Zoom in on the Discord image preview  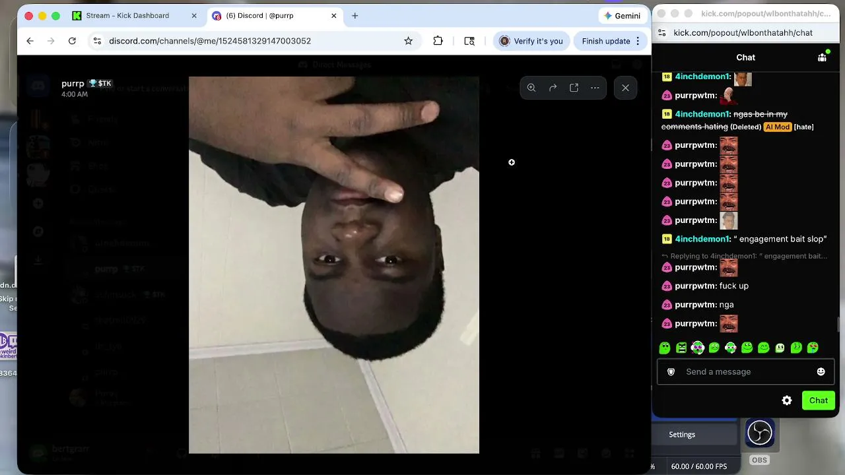click(x=531, y=88)
